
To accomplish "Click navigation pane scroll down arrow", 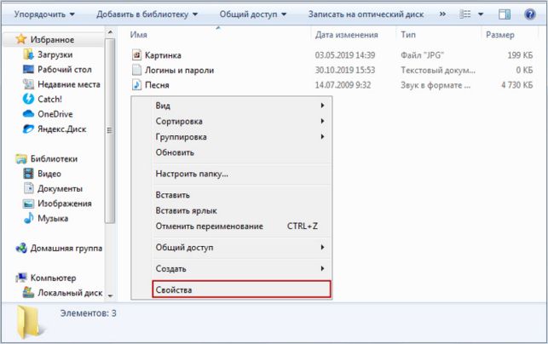I will point(110,295).
